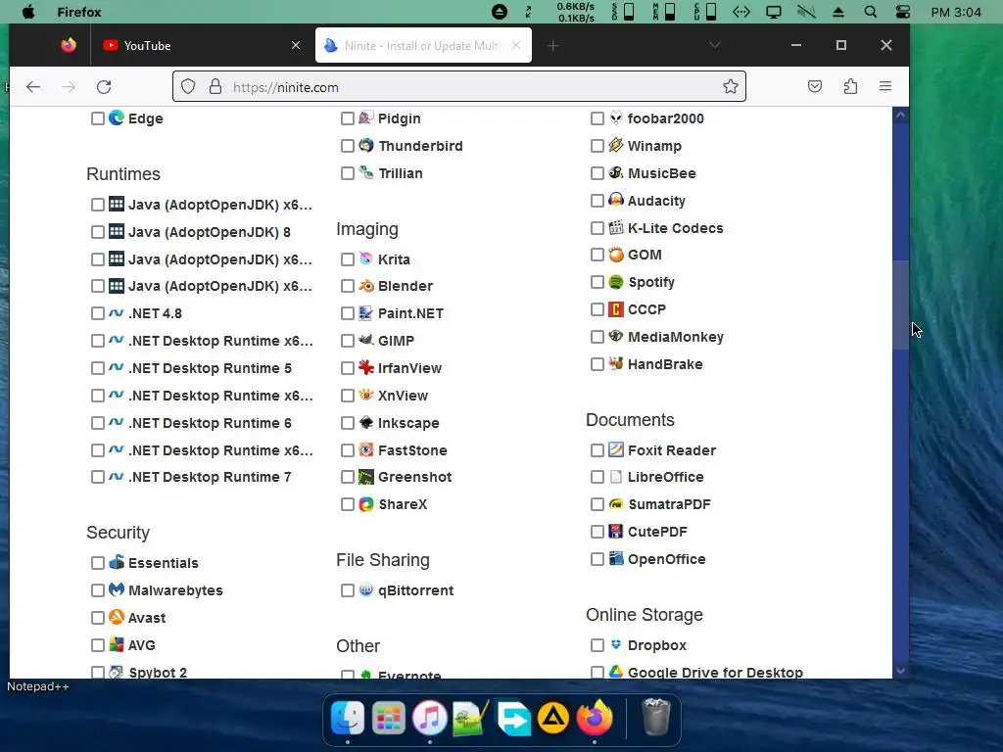Screen dimensions: 1003x752
Task: Check the AVG checkbox
Action: (x=97, y=645)
